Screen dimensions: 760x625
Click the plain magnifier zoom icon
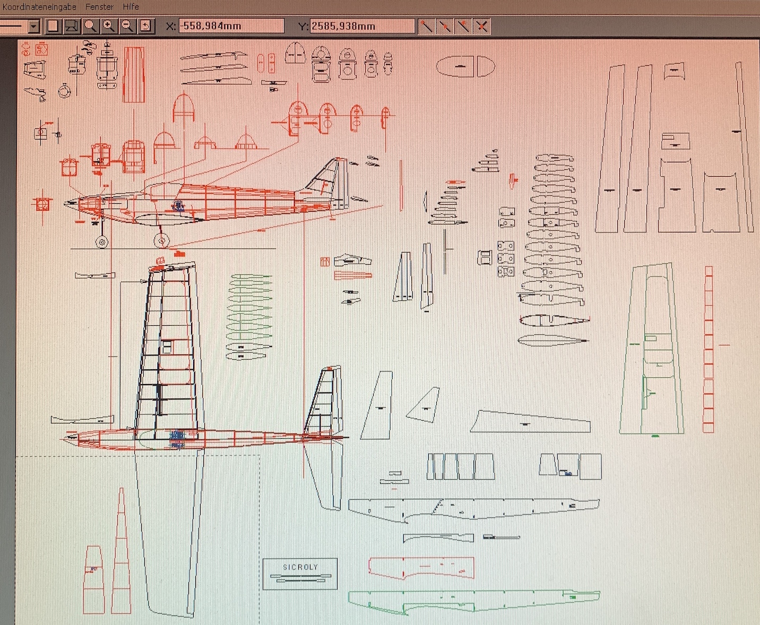click(90, 26)
